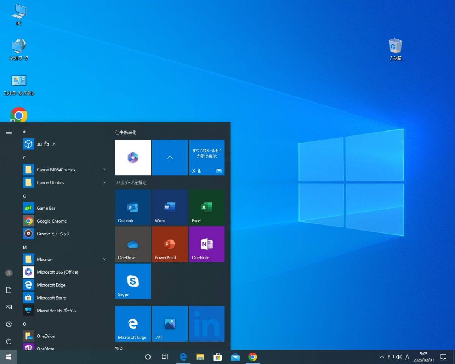Toggle the IME input mode indicator

tap(407, 357)
